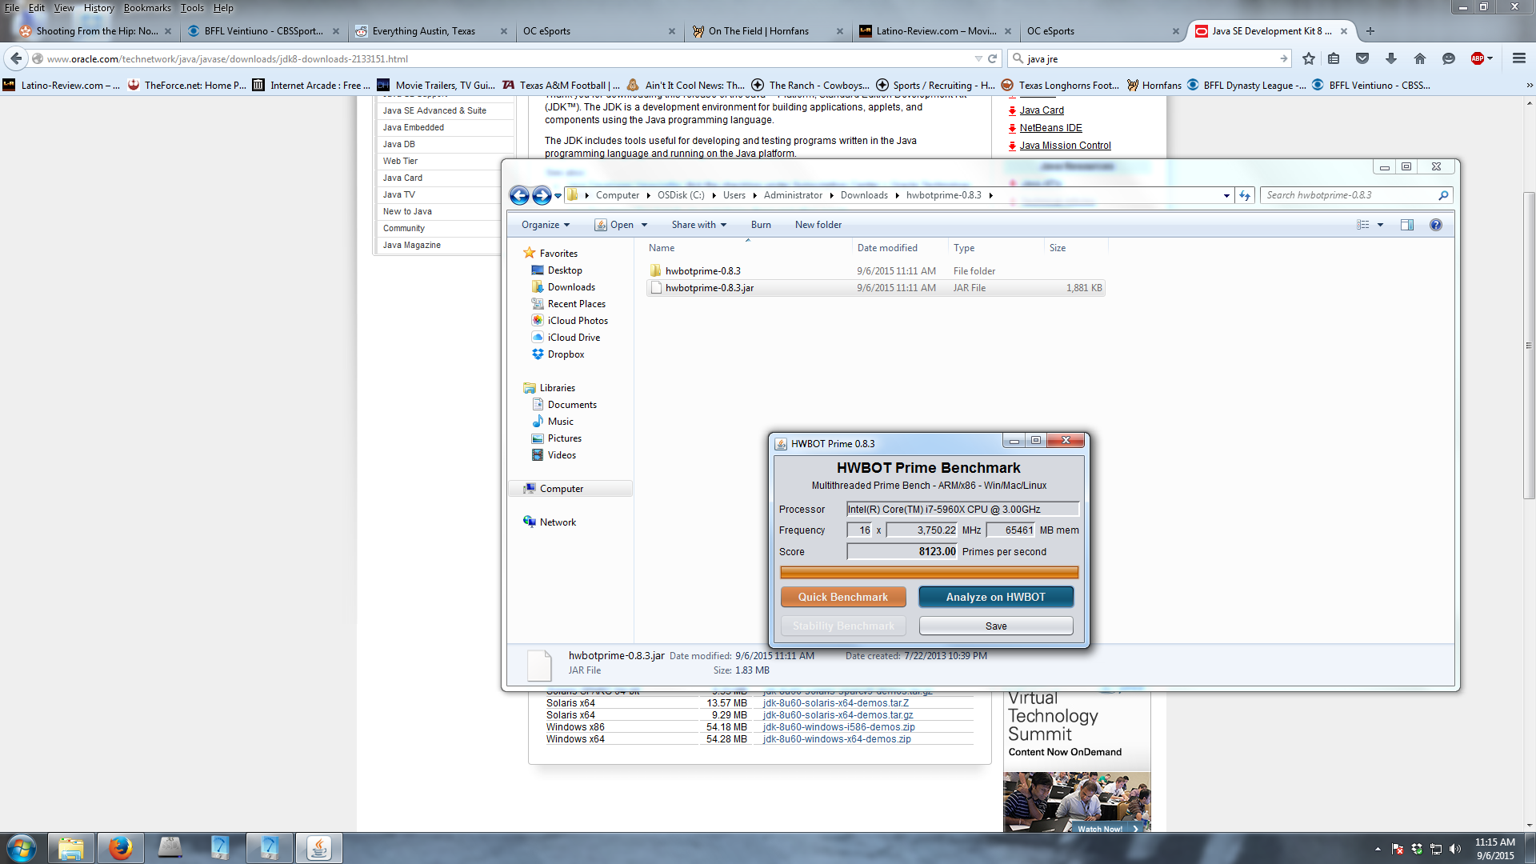
Task: Open the Share with dropdown
Action: pyautogui.click(x=698, y=225)
